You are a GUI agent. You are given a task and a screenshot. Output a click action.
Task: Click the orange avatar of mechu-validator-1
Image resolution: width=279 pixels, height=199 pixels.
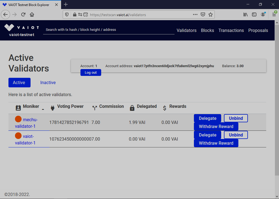(18, 119)
